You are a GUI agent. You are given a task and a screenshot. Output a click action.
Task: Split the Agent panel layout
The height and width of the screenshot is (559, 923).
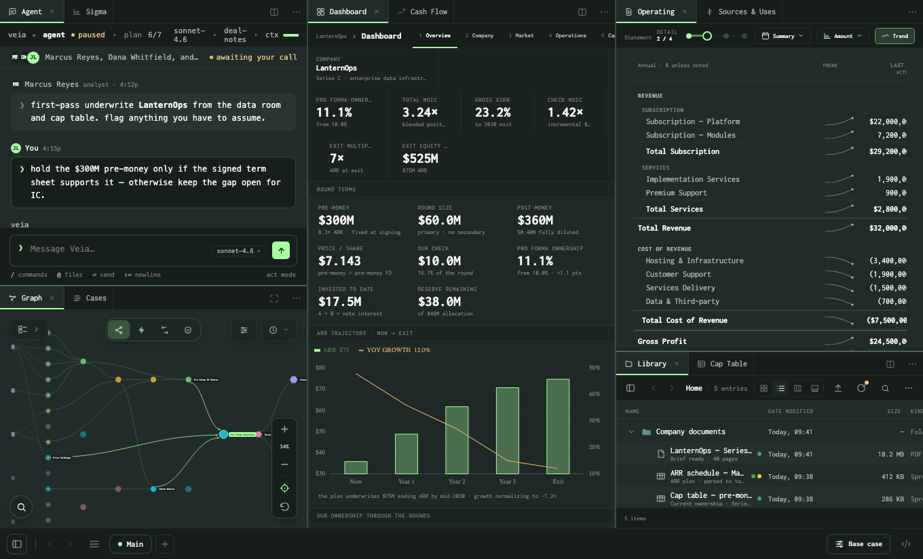(274, 12)
